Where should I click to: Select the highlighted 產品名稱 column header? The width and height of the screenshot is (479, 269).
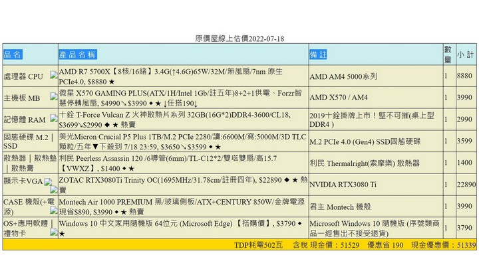click(78, 54)
